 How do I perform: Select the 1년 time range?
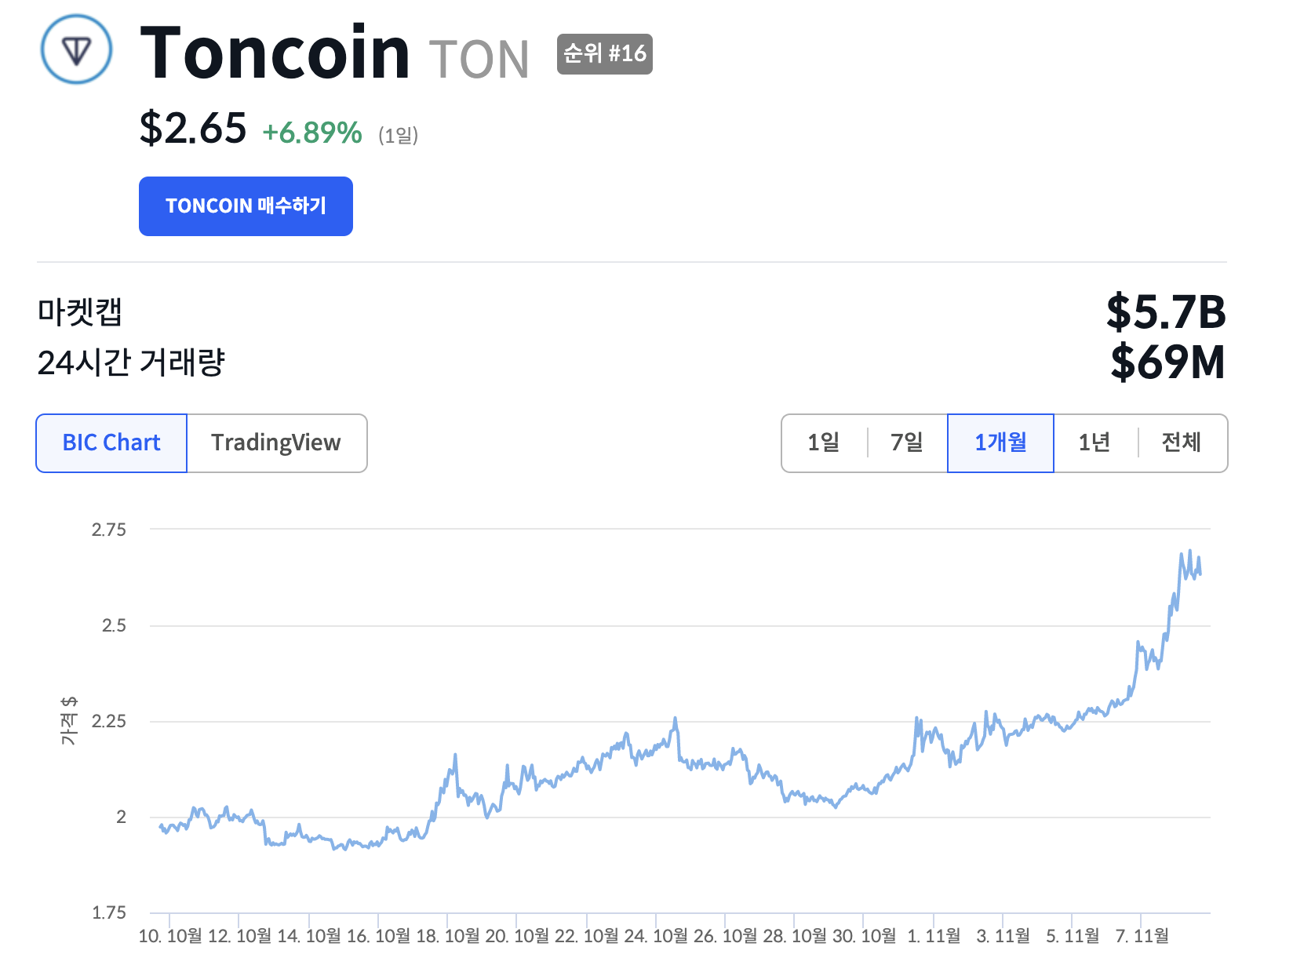(1094, 443)
